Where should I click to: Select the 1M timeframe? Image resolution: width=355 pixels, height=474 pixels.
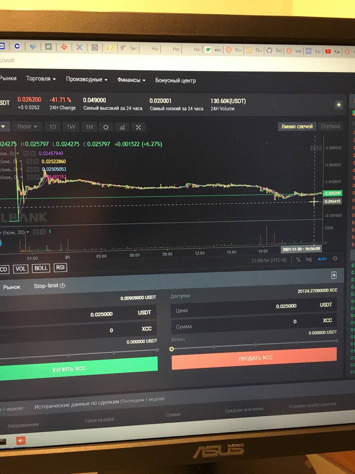[89, 127]
